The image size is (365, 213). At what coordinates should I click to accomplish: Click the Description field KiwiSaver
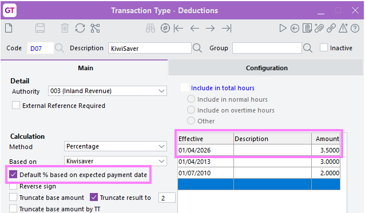150,48
